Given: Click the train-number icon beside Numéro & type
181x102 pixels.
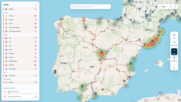Looking at the screenshot, I should 5,97.
